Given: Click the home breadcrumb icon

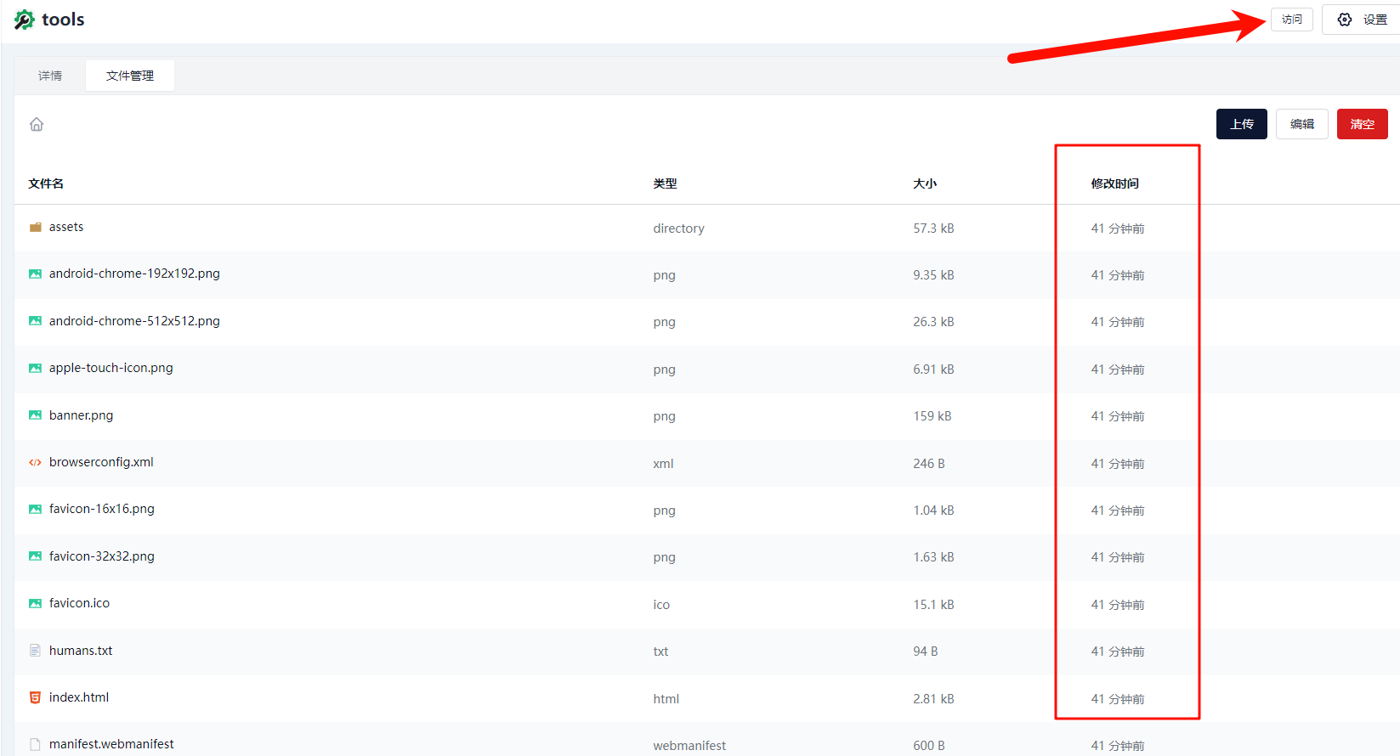Looking at the screenshot, I should pyautogui.click(x=37, y=124).
